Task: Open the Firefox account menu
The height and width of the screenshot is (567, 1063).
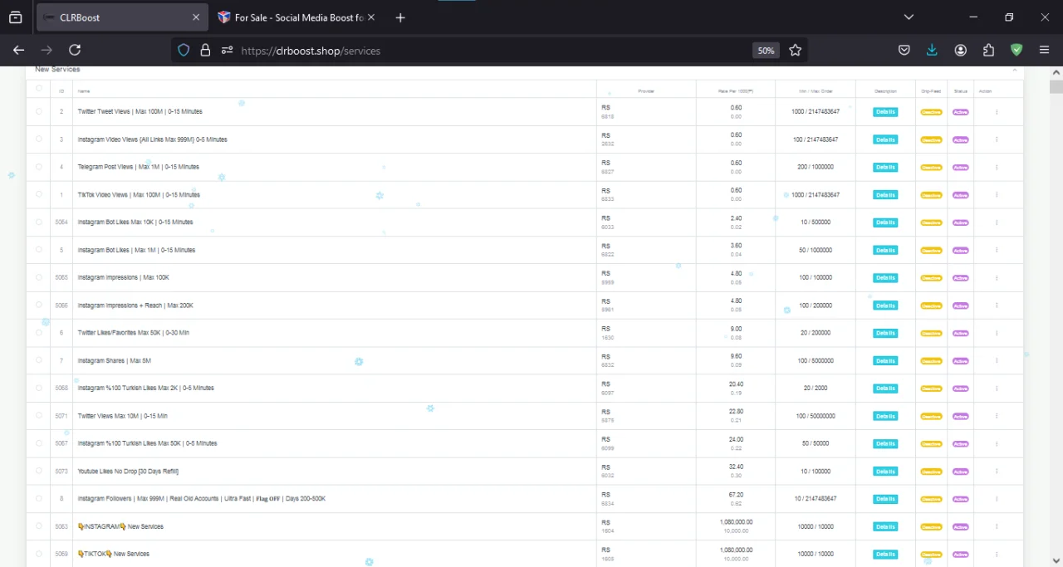Action: point(960,51)
